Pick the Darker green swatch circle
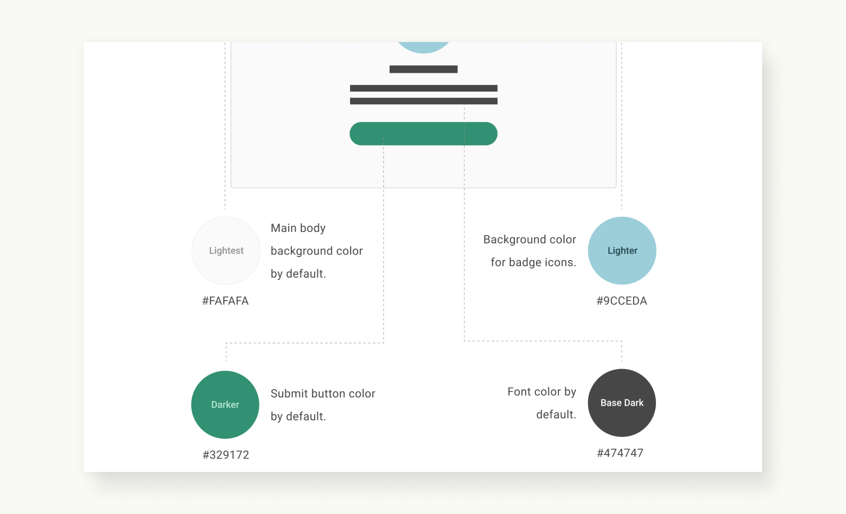Image resolution: width=846 pixels, height=514 pixels. tap(225, 405)
